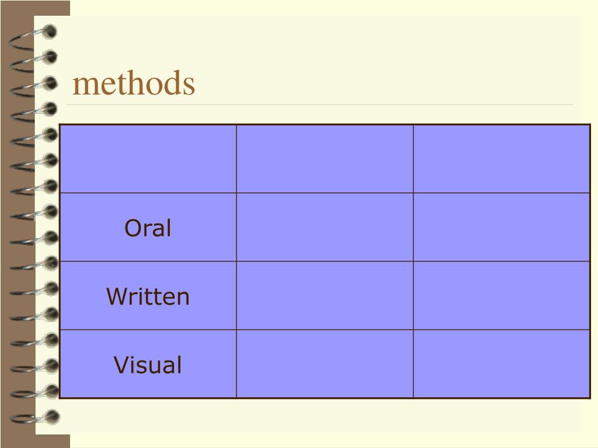Click the empty header cell above "Oral"
Screen dimensions: 598x448
pos(148,159)
